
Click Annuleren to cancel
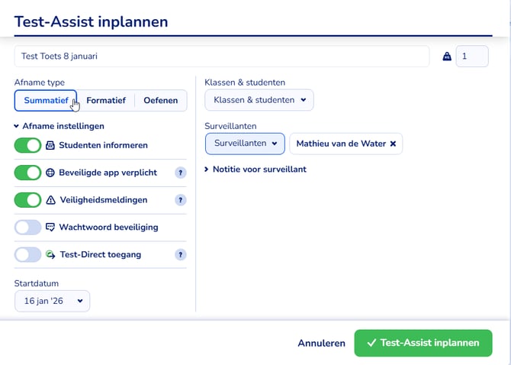[321, 343]
